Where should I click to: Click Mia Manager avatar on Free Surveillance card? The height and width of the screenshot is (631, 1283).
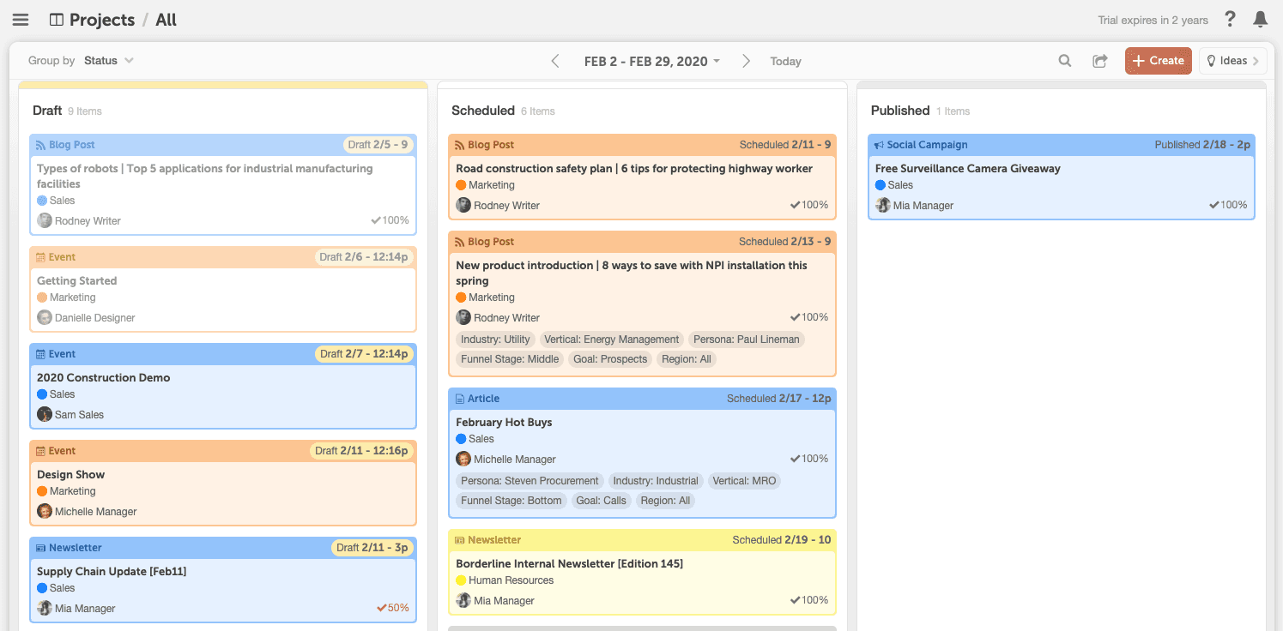click(883, 205)
